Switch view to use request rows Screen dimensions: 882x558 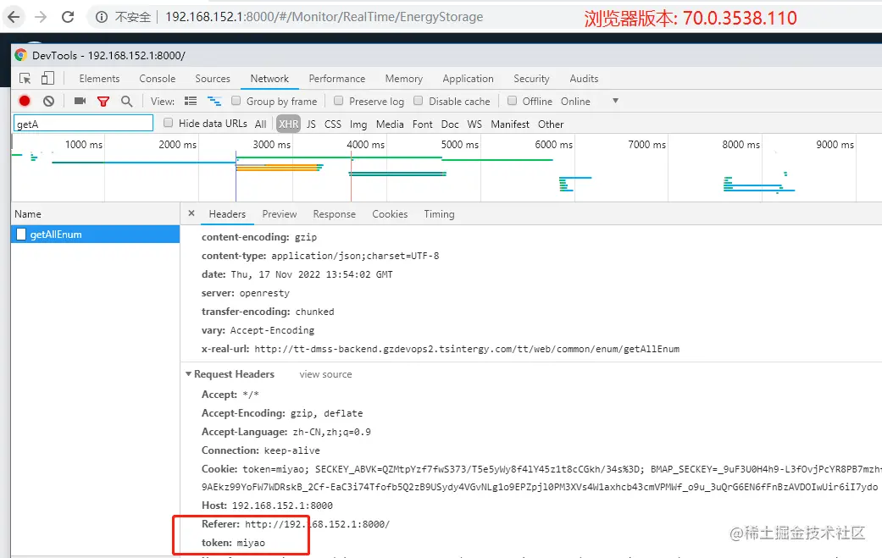point(191,101)
